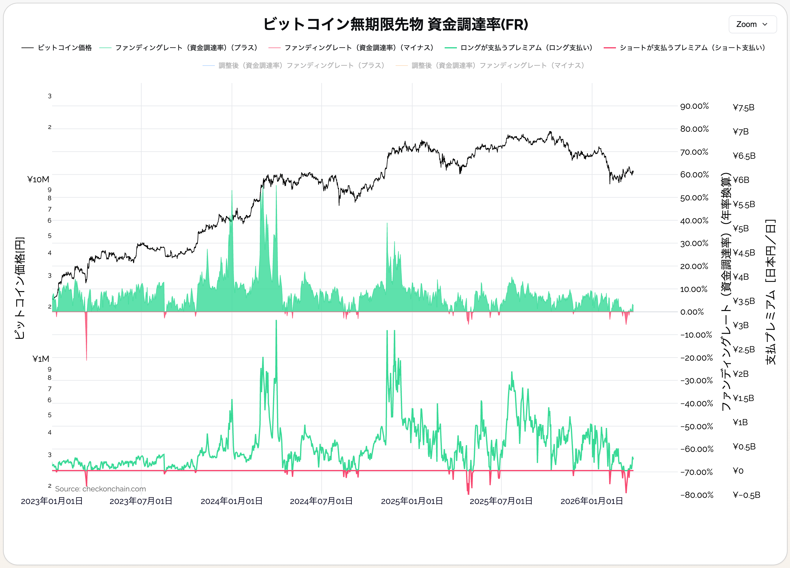Screen dimensions: 790x568
Task: Click the ¥10M left axis tick label
Action: click(38, 179)
